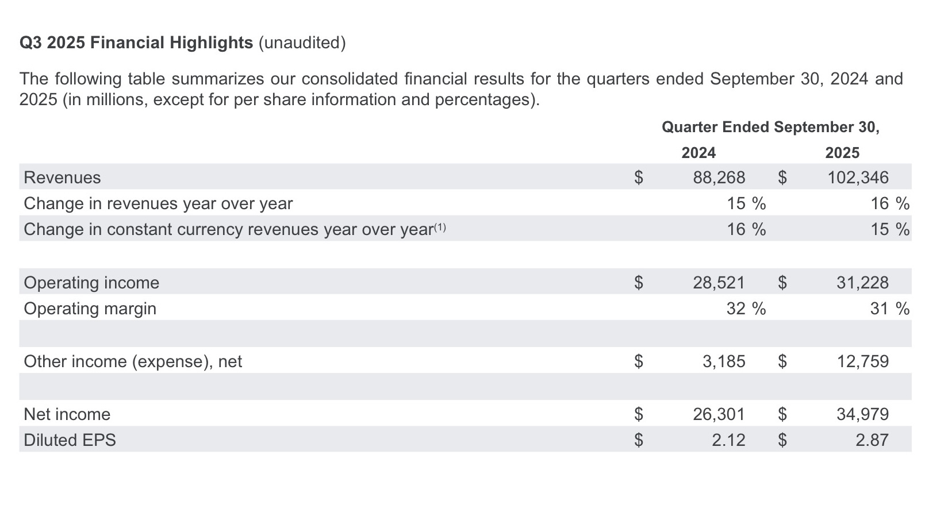Select the Change in revenues year over year label

[158, 203]
